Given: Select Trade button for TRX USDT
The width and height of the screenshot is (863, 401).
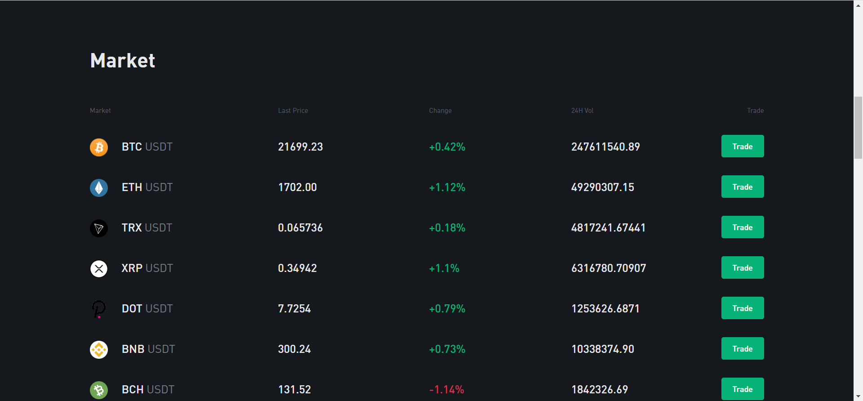Looking at the screenshot, I should tap(743, 227).
